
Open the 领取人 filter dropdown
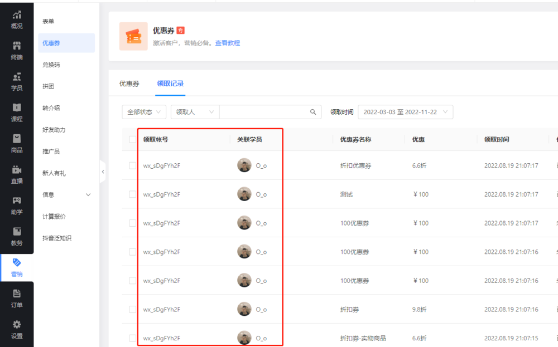tap(195, 112)
